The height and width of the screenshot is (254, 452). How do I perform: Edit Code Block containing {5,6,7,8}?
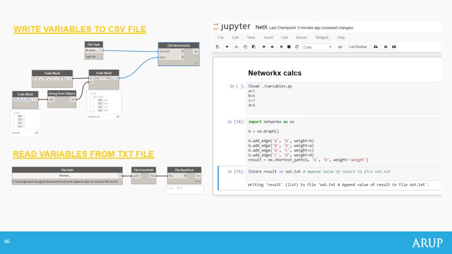point(23,99)
